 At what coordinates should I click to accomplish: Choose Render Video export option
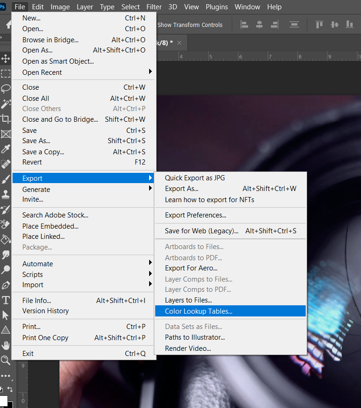click(230, 348)
